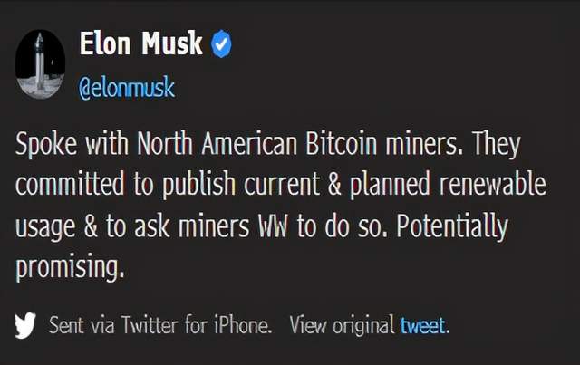The width and height of the screenshot is (580, 365).
Task: Click Elon Musk's profile avatar
Action: click(x=41, y=63)
